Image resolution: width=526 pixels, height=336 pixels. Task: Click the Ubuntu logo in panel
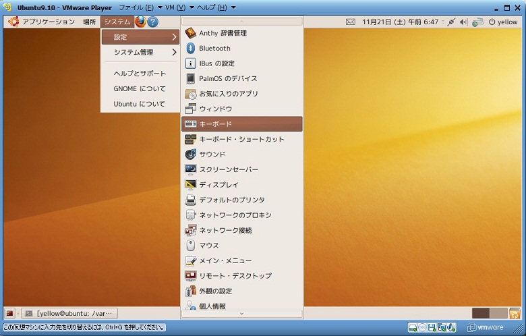click(13, 22)
